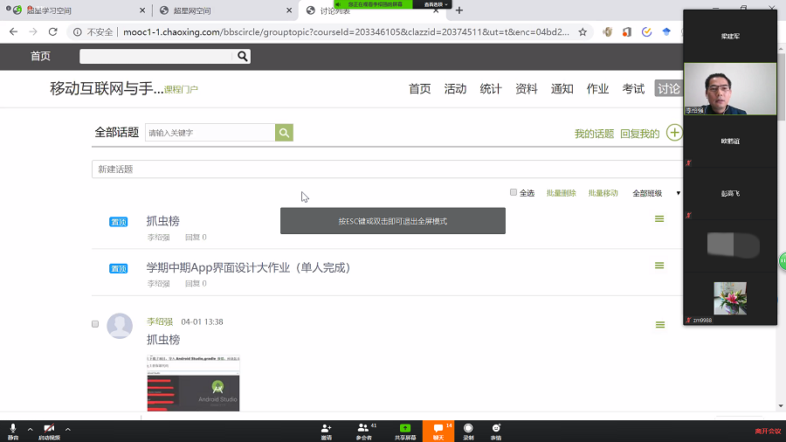Click the 批量删除 batch delete link
Image resolution: width=786 pixels, height=442 pixels.
click(561, 193)
